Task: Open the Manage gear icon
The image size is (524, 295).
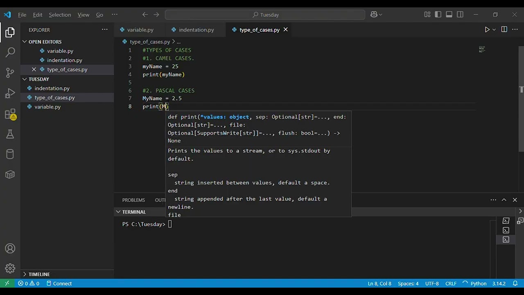Action: coord(10,269)
